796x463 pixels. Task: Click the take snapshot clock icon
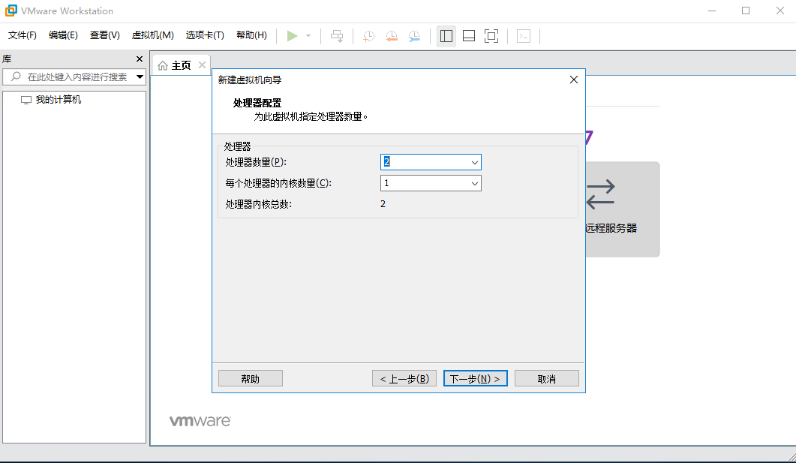tap(369, 36)
